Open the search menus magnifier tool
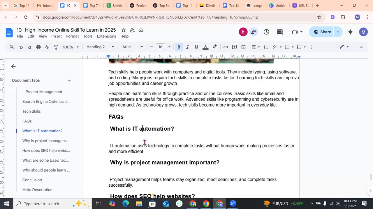The width and height of the screenshot is (373, 209). [12, 47]
